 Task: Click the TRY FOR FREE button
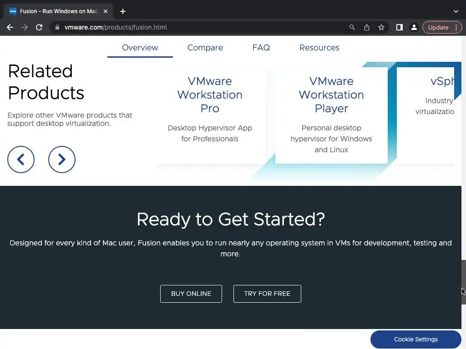click(267, 294)
